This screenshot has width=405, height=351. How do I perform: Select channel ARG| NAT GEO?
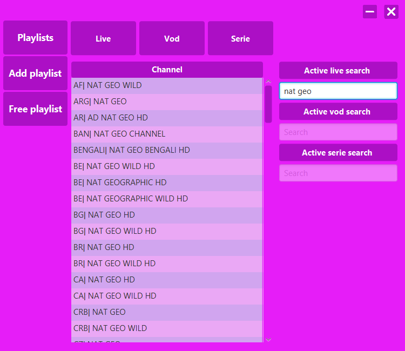coord(167,102)
